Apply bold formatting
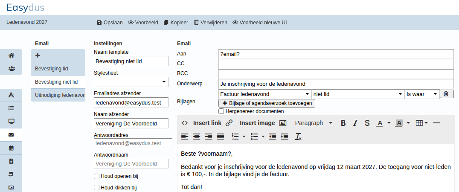This screenshot has height=192, width=459. (343, 123)
